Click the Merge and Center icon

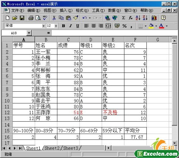click(108, 26)
